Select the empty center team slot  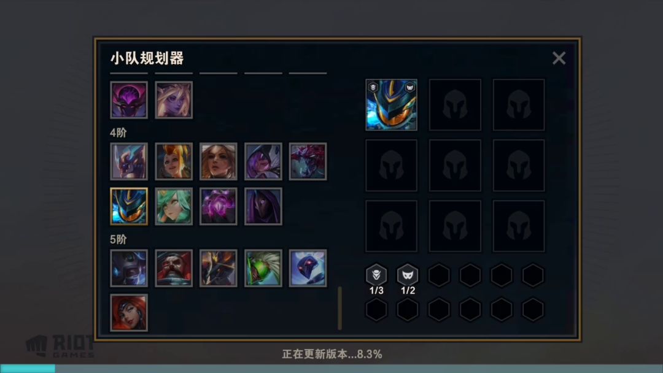(x=455, y=165)
